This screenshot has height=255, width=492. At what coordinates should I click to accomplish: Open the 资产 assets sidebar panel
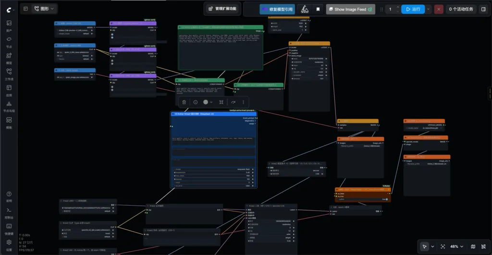9,26
